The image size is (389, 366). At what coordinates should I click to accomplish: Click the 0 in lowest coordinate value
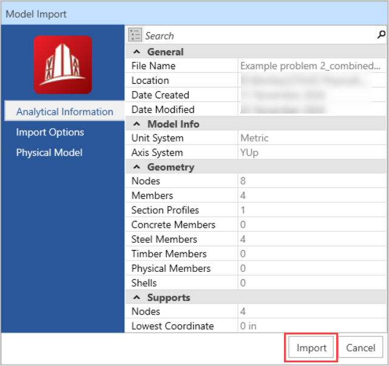[x=248, y=326]
